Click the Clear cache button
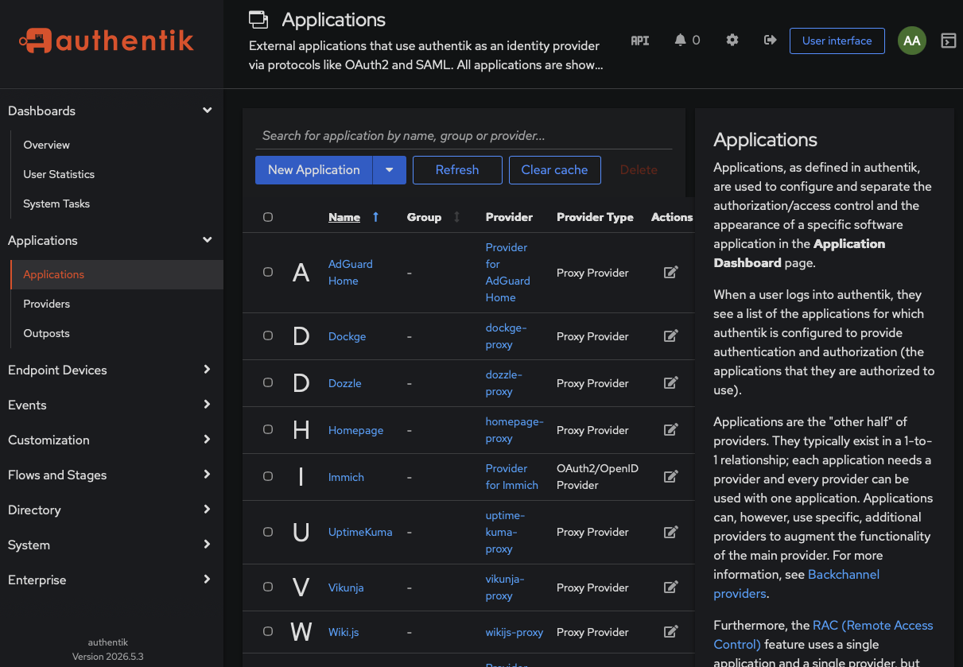The image size is (963, 667). click(554, 170)
